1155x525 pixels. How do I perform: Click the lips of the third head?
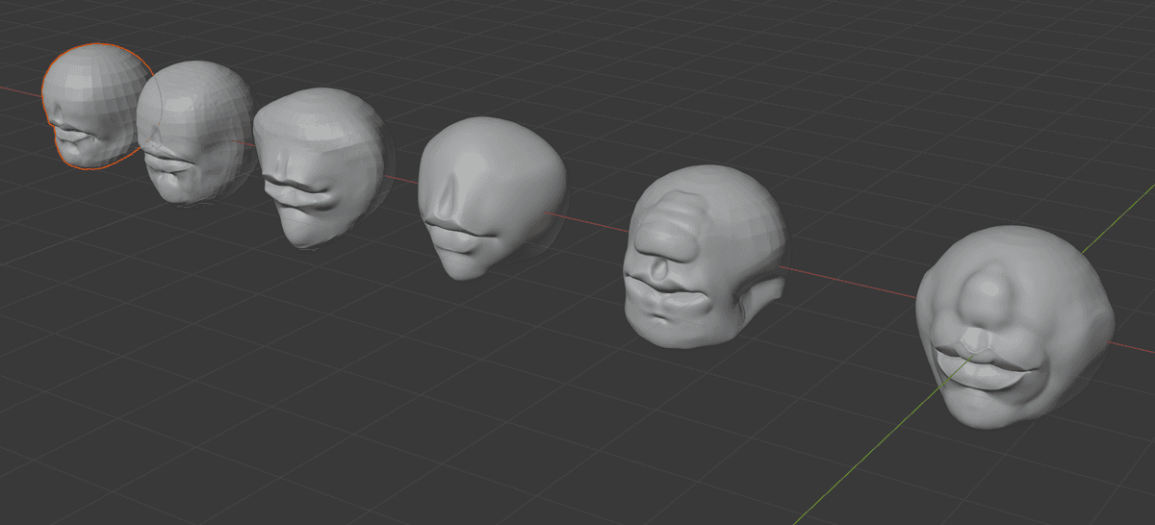(300, 190)
